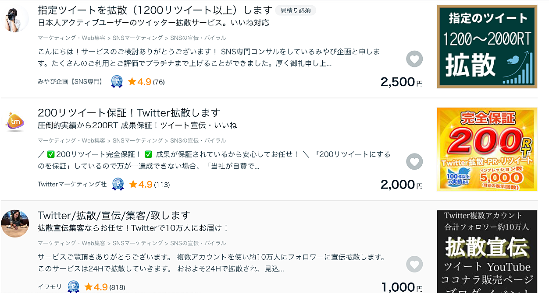
Task: Select 見積り必須 tag on first listing
Action: pyautogui.click(x=296, y=10)
